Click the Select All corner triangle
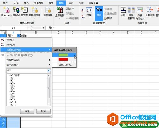This screenshot has height=128, width=159. click(5, 32)
